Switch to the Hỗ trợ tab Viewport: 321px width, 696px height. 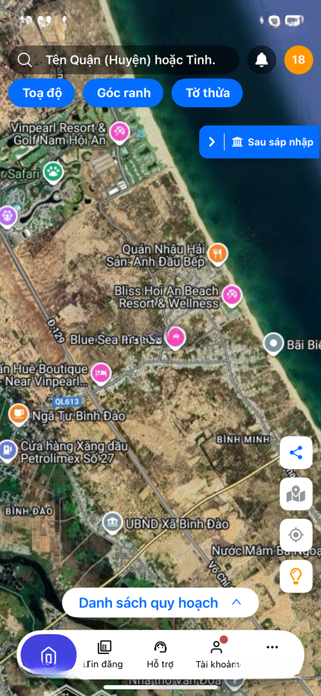(160, 655)
